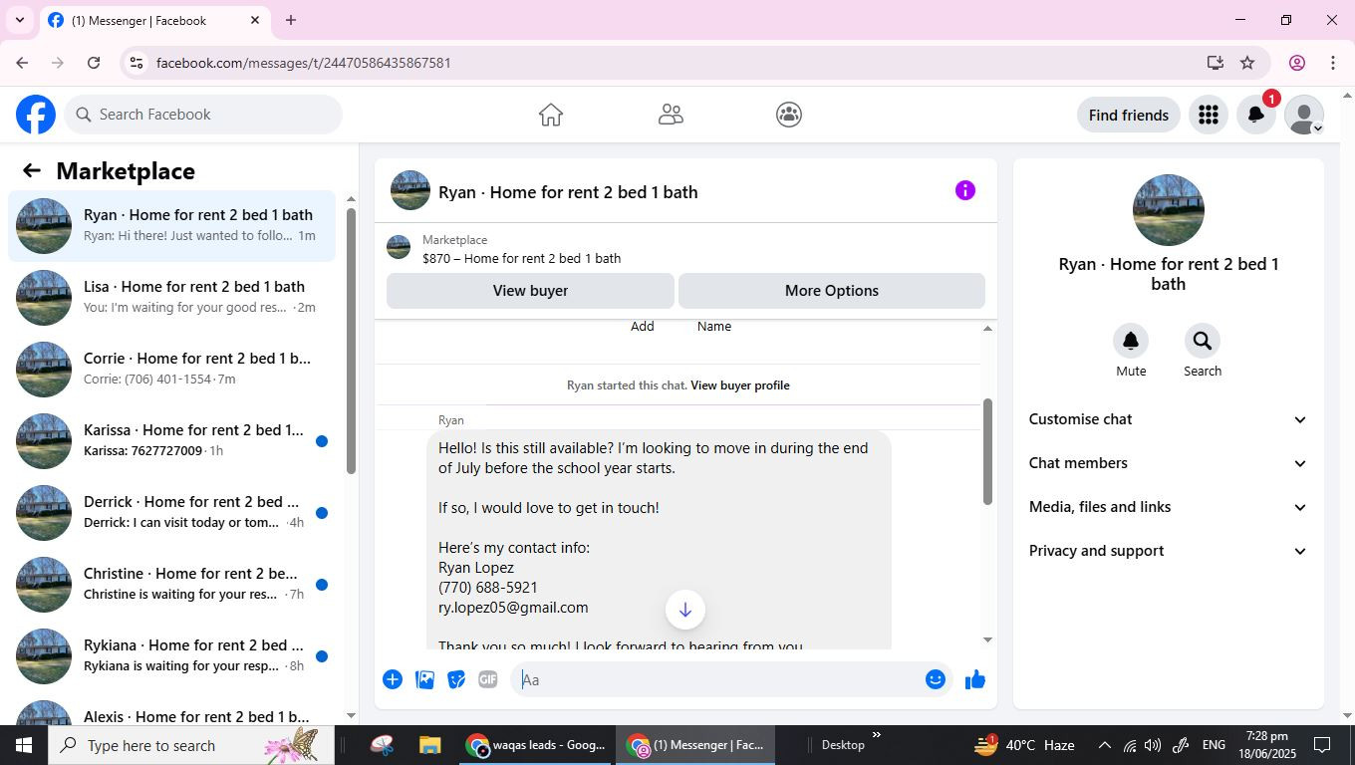Image resolution: width=1355 pixels, height=765 pixels.
Task: Open Christine conversation in list
Action: (171, 585)
